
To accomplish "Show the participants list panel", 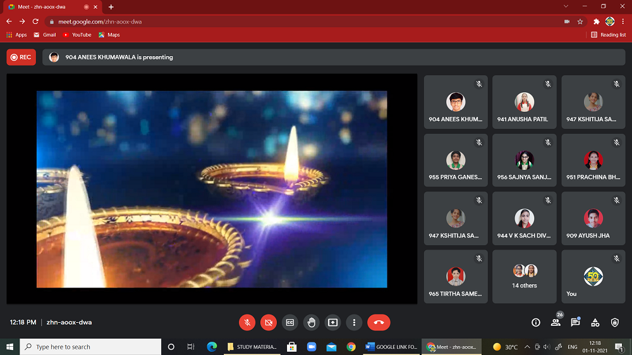I will (556, 322).
